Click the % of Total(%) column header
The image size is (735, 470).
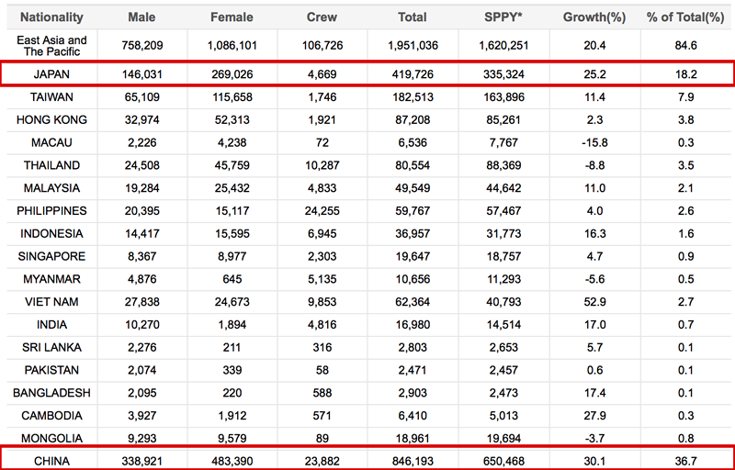(685, 17)
